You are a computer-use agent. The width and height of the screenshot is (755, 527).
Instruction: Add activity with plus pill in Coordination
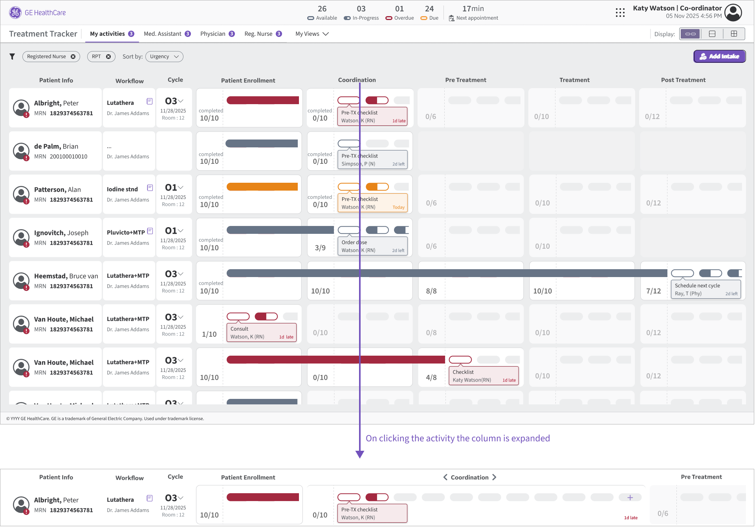[x=630, y=498]
